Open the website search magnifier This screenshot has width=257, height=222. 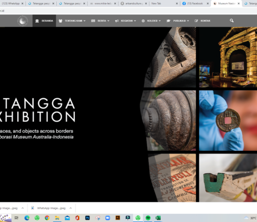231,21
